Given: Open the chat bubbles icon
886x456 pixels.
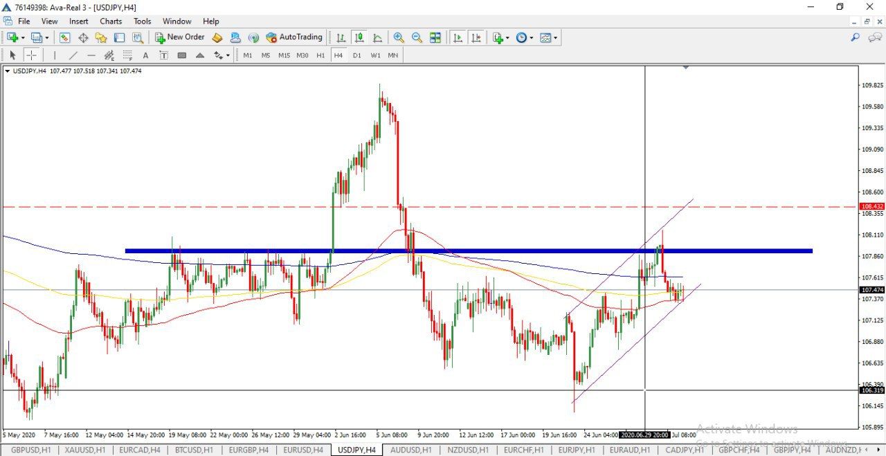Looking at the screenshot, I should coord(875,37).
